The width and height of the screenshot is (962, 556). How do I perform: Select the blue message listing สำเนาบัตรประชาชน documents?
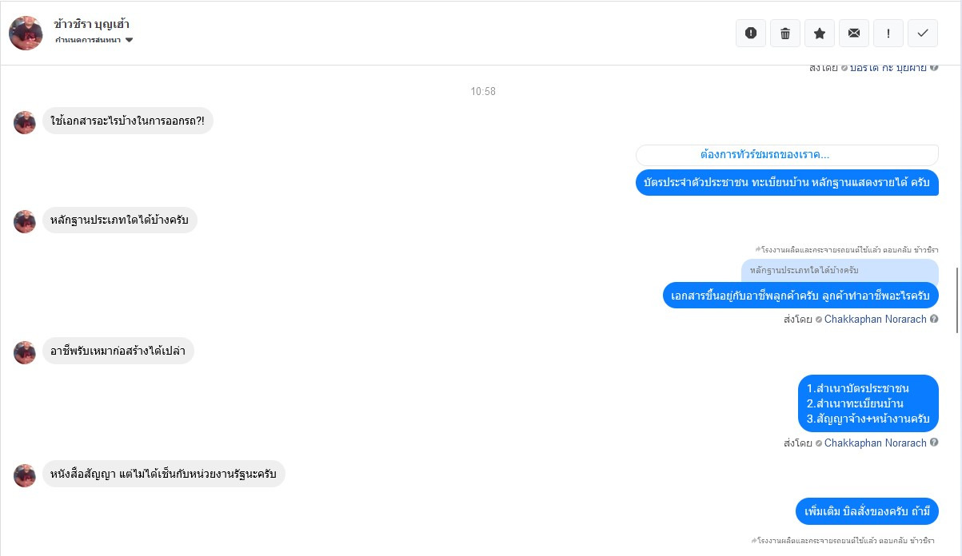868,403
